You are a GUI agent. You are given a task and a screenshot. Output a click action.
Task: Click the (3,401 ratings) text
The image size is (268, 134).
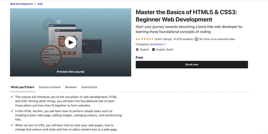click(163, 39)
